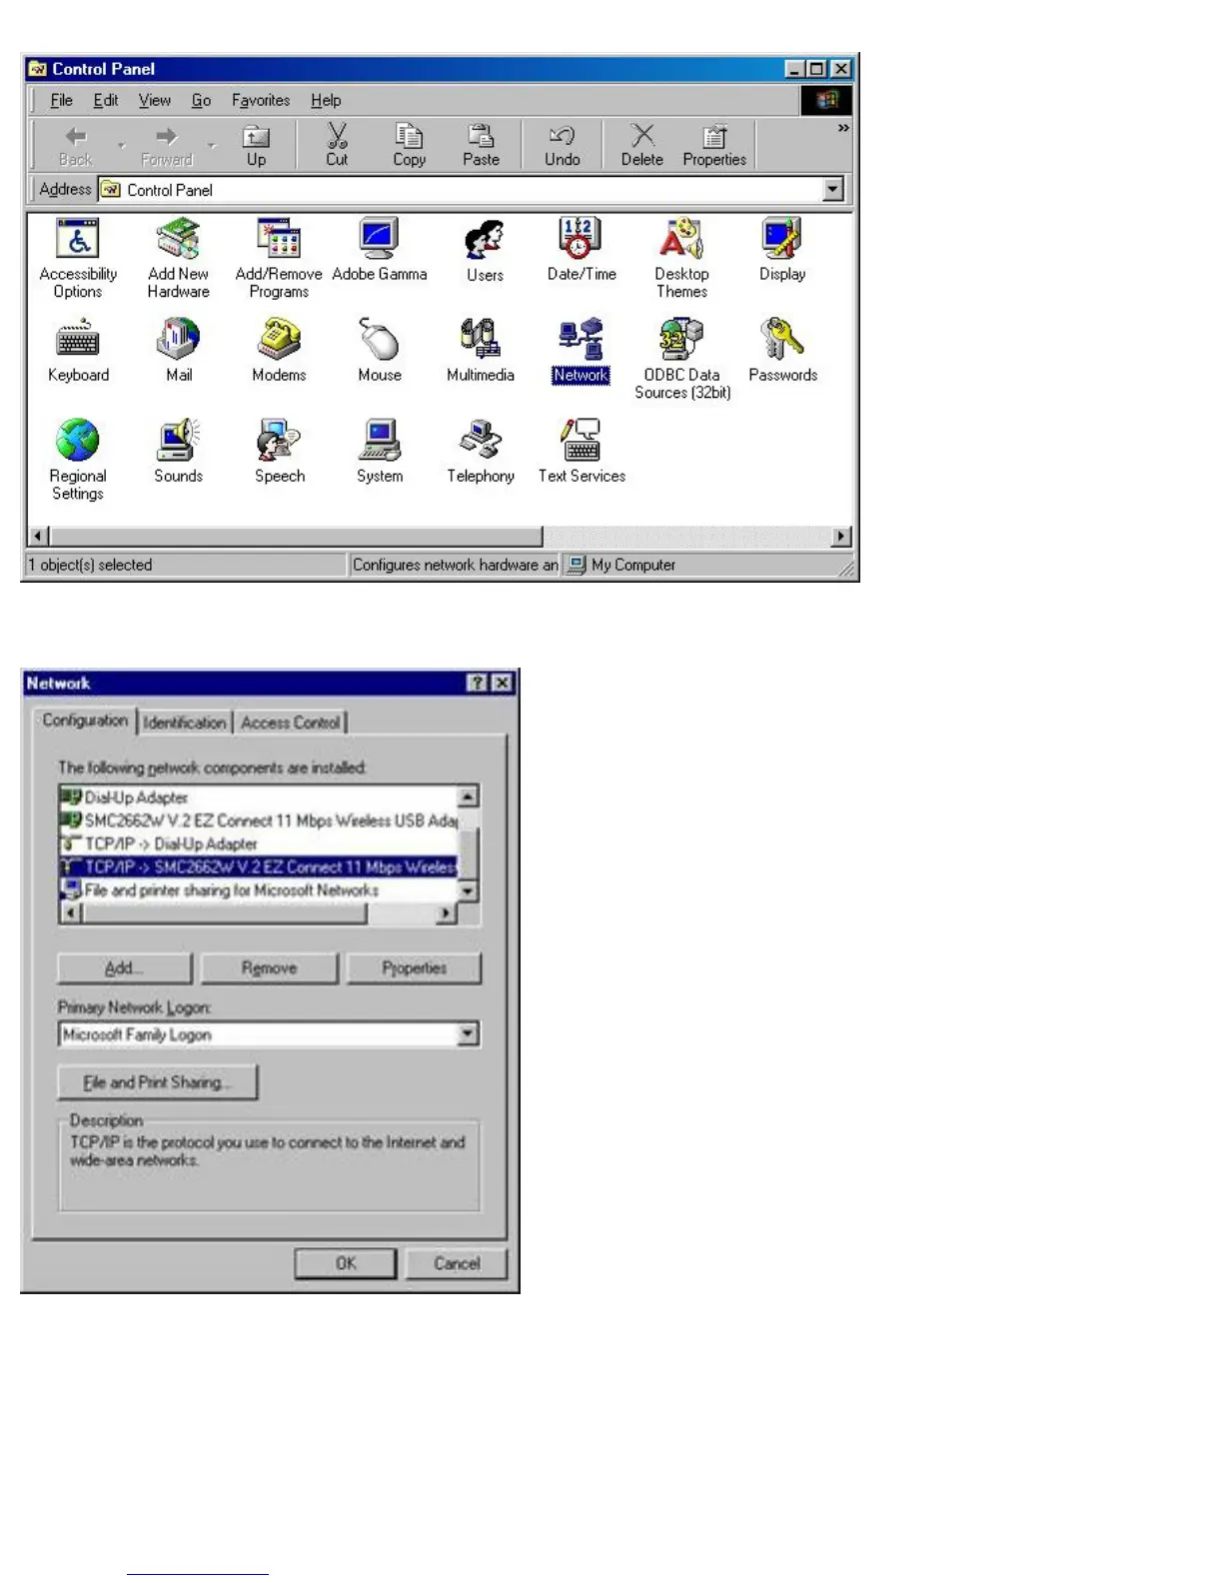Open Accessibility Options icon
1223x1583 pixels.
(78, 258)
